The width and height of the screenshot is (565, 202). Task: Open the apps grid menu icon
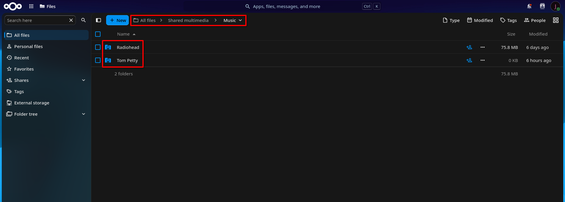click(x=31, y=6)
